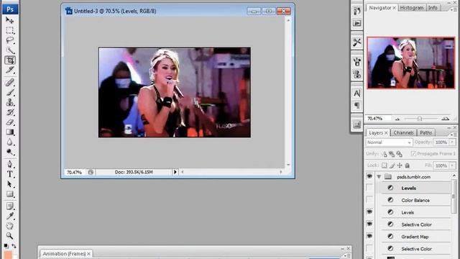Select the Blur tool
Screen dimensions: 460x259
pyautogui.click(x=9, y=142)
